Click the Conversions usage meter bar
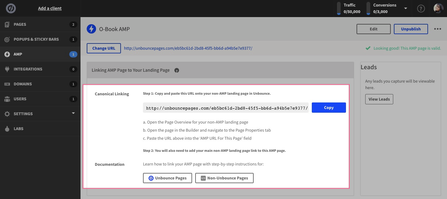 tap(368, 8)
